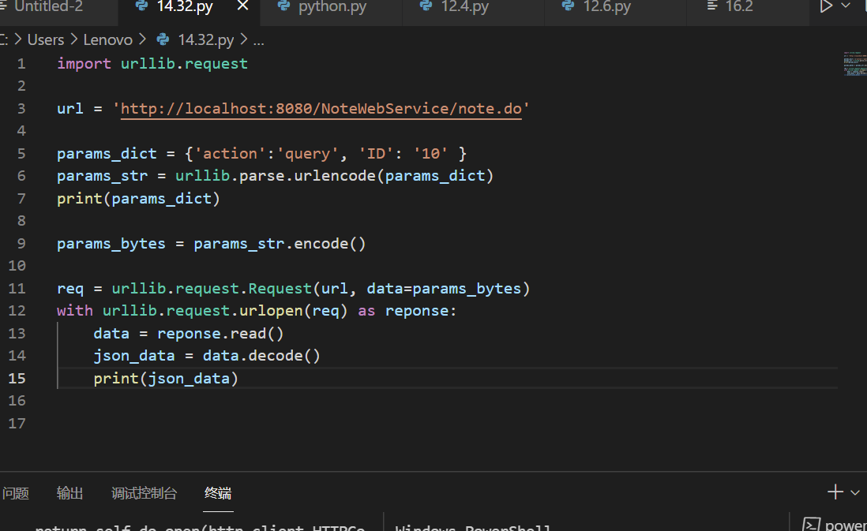Switch to the python.py tab
This screenshot has width=867, height=531.
[332, 7]
